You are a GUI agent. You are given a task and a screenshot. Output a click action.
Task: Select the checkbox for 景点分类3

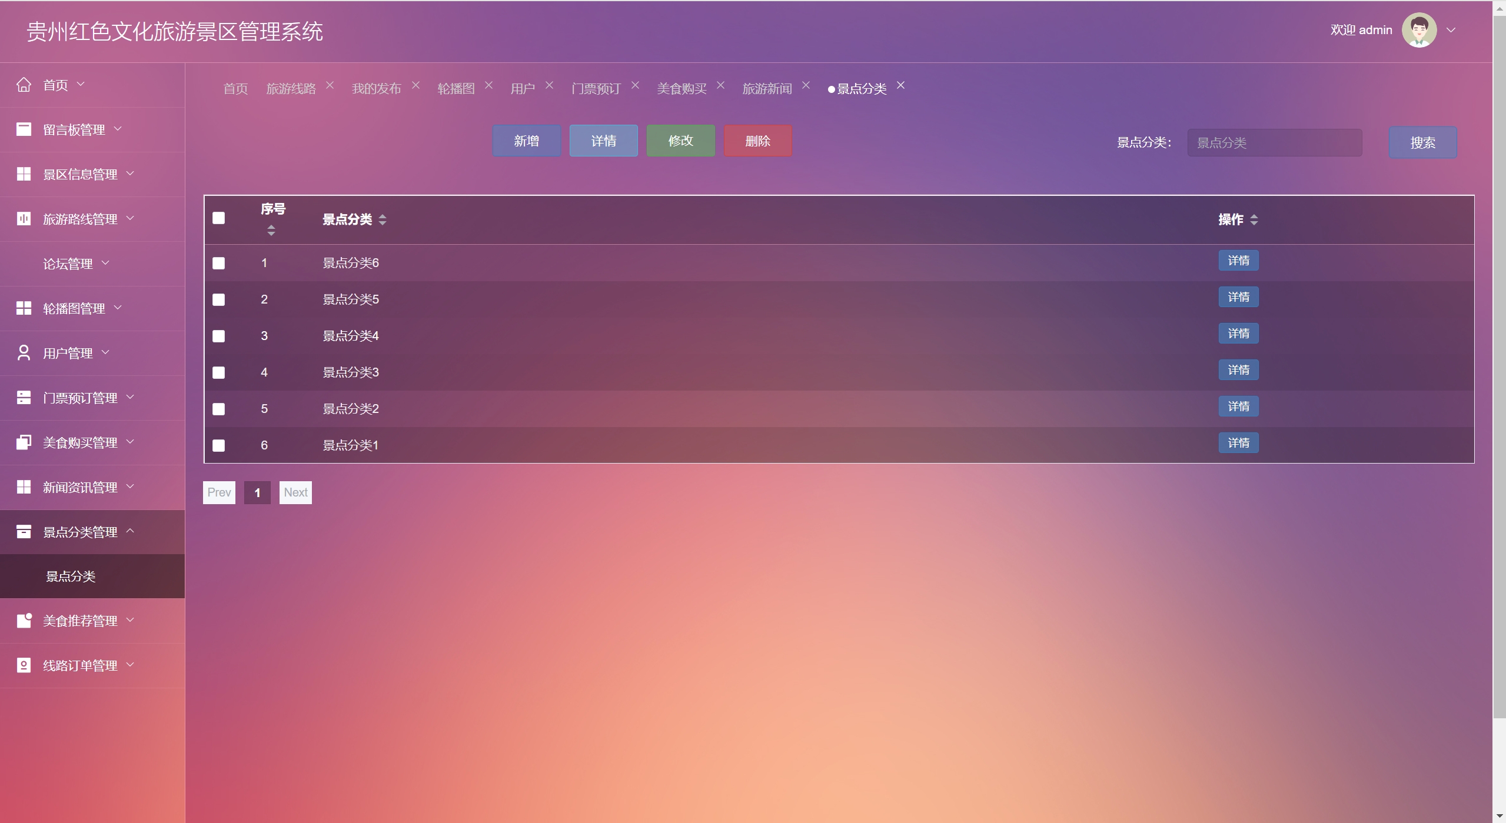(x=218, y=372)
